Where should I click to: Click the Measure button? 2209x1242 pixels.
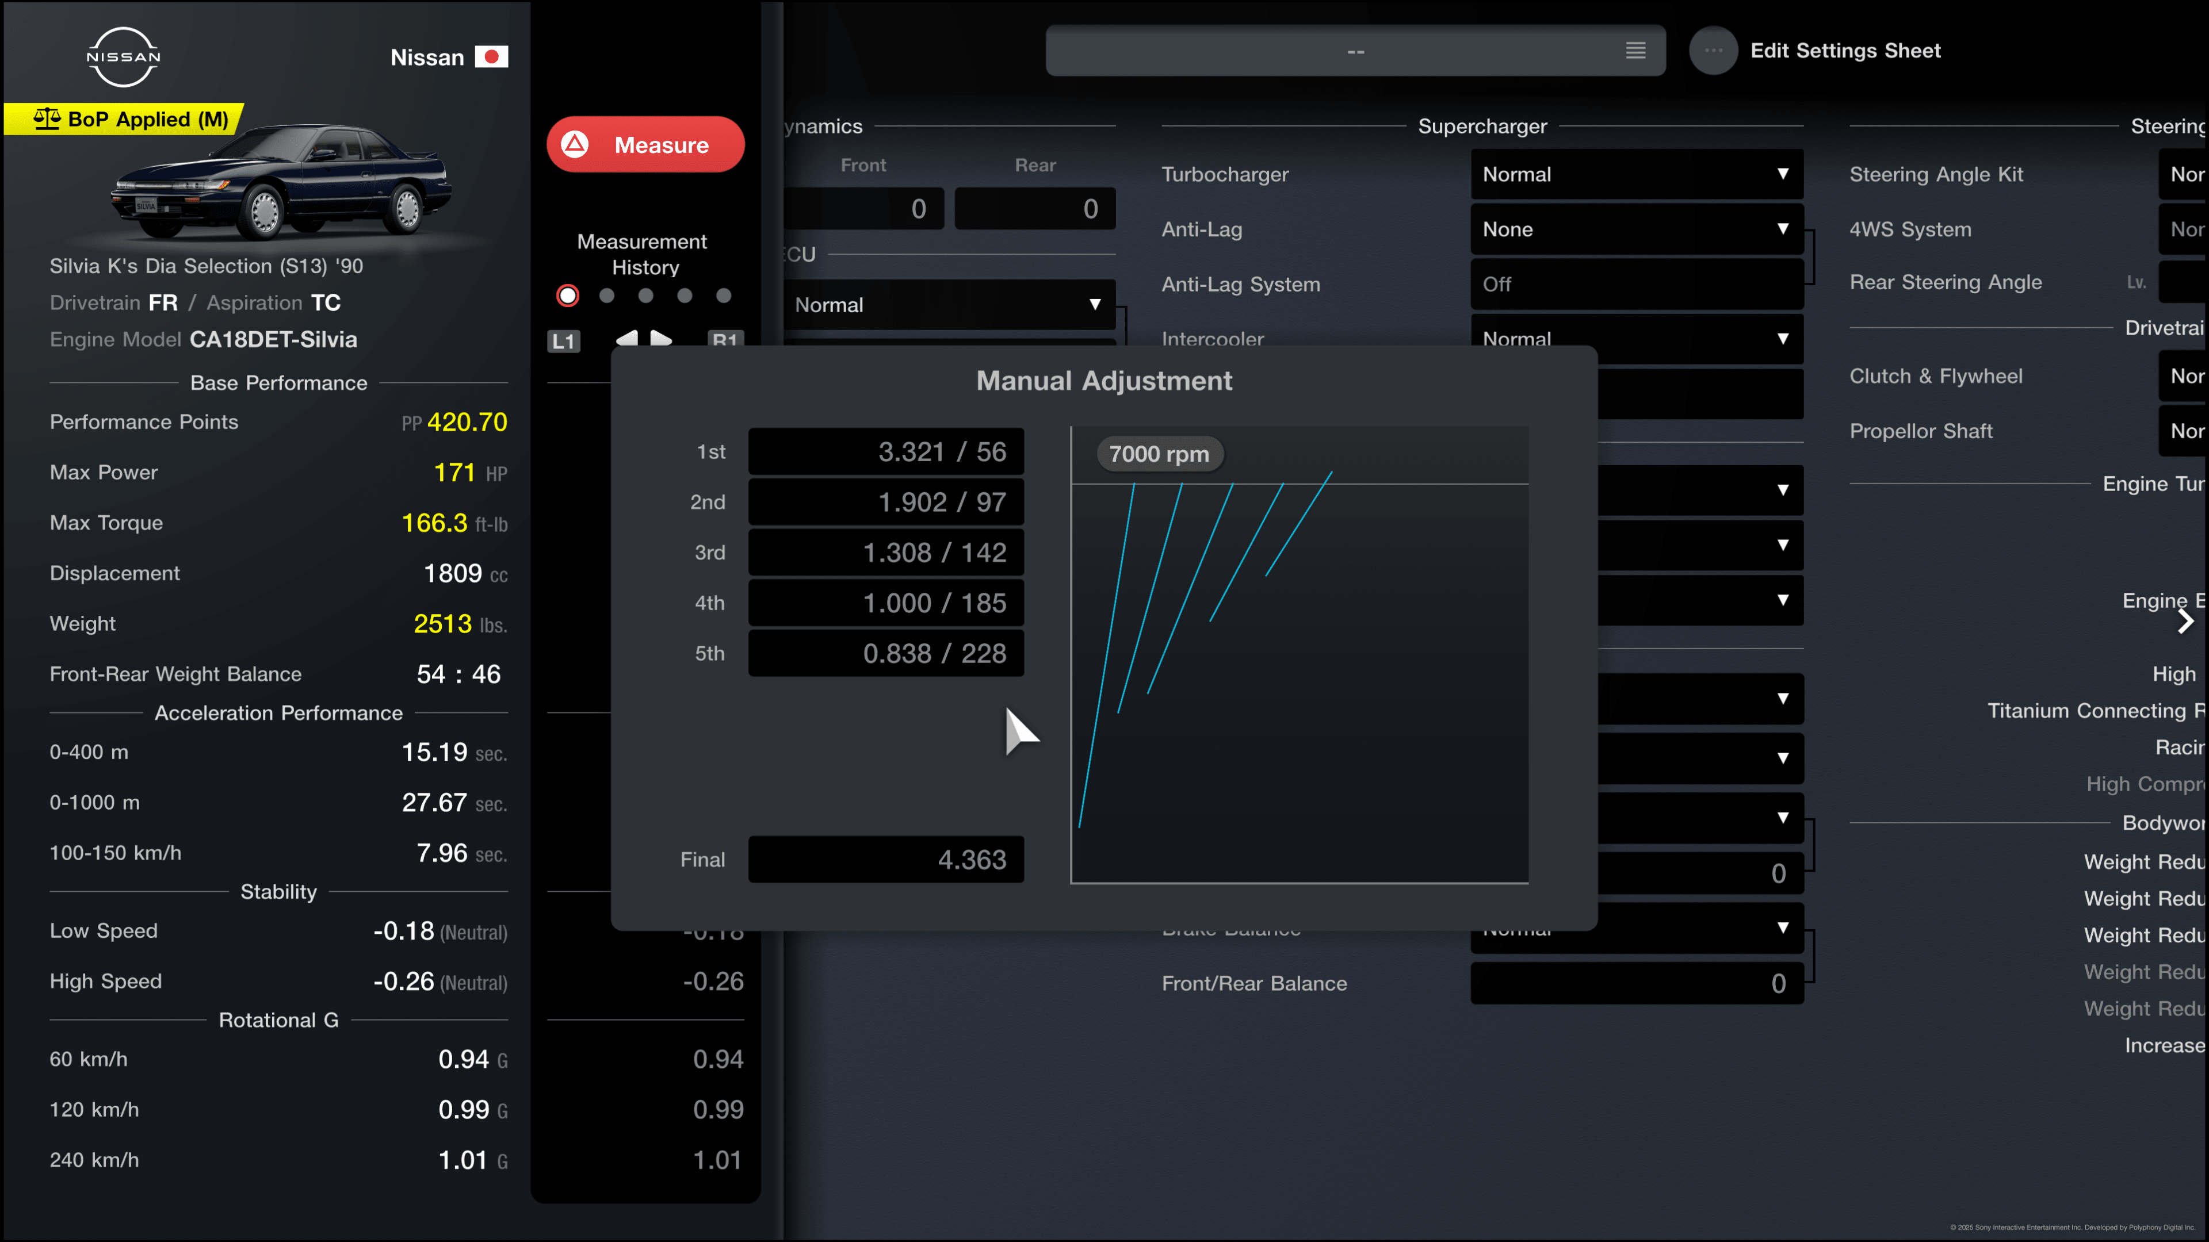645,144
